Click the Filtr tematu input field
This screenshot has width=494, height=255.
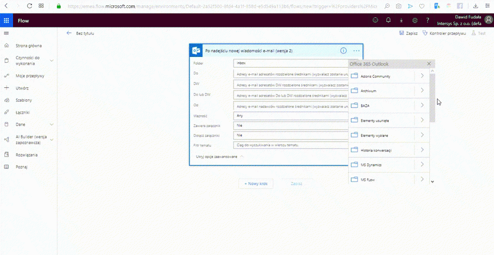coord(291,145)
